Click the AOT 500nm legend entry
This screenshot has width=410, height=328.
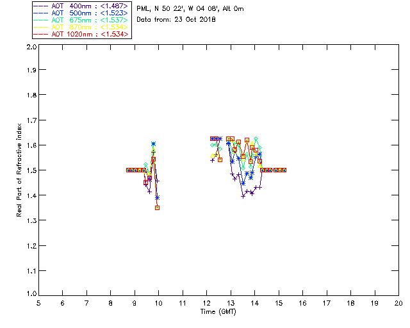coord(81,13)
